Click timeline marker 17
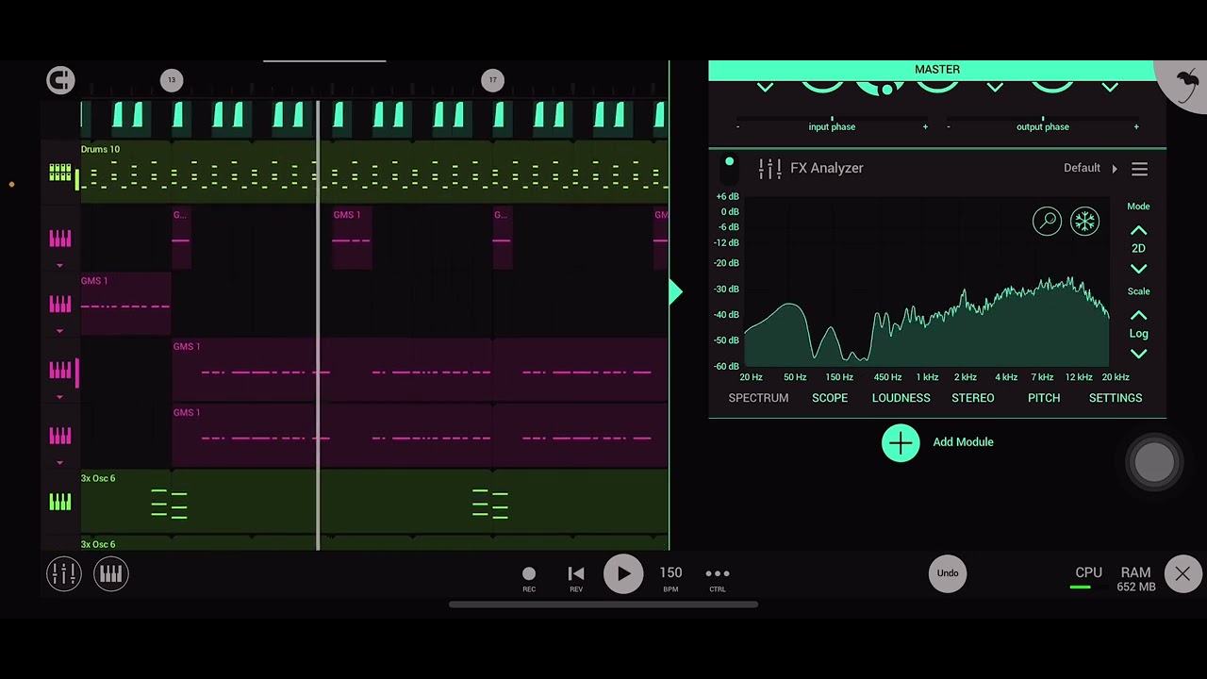Viewport: 1207px width, 679px height. click(x=492, y=80)
